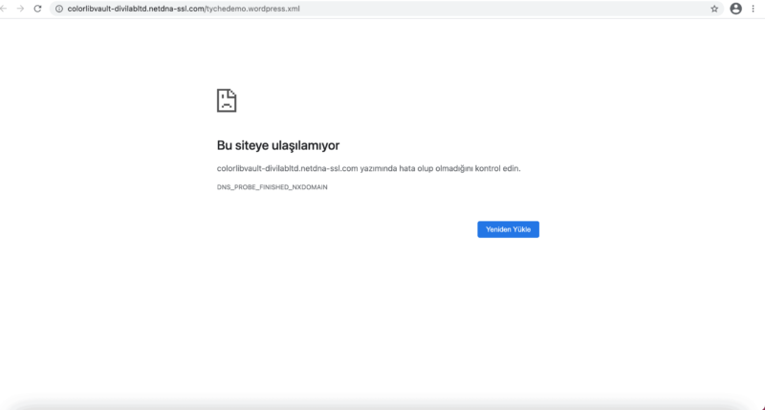This screenshot has height=410, width=765.
Task: Select the URL text in the address bar
Action: coord(184,9)
